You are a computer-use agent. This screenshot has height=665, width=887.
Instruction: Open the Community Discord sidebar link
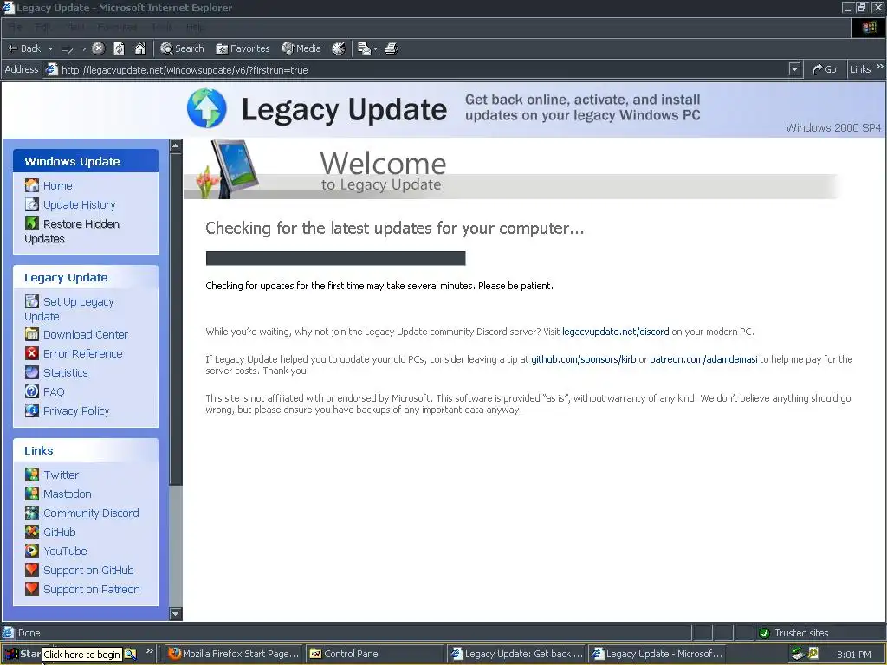(x=91, y=513)
